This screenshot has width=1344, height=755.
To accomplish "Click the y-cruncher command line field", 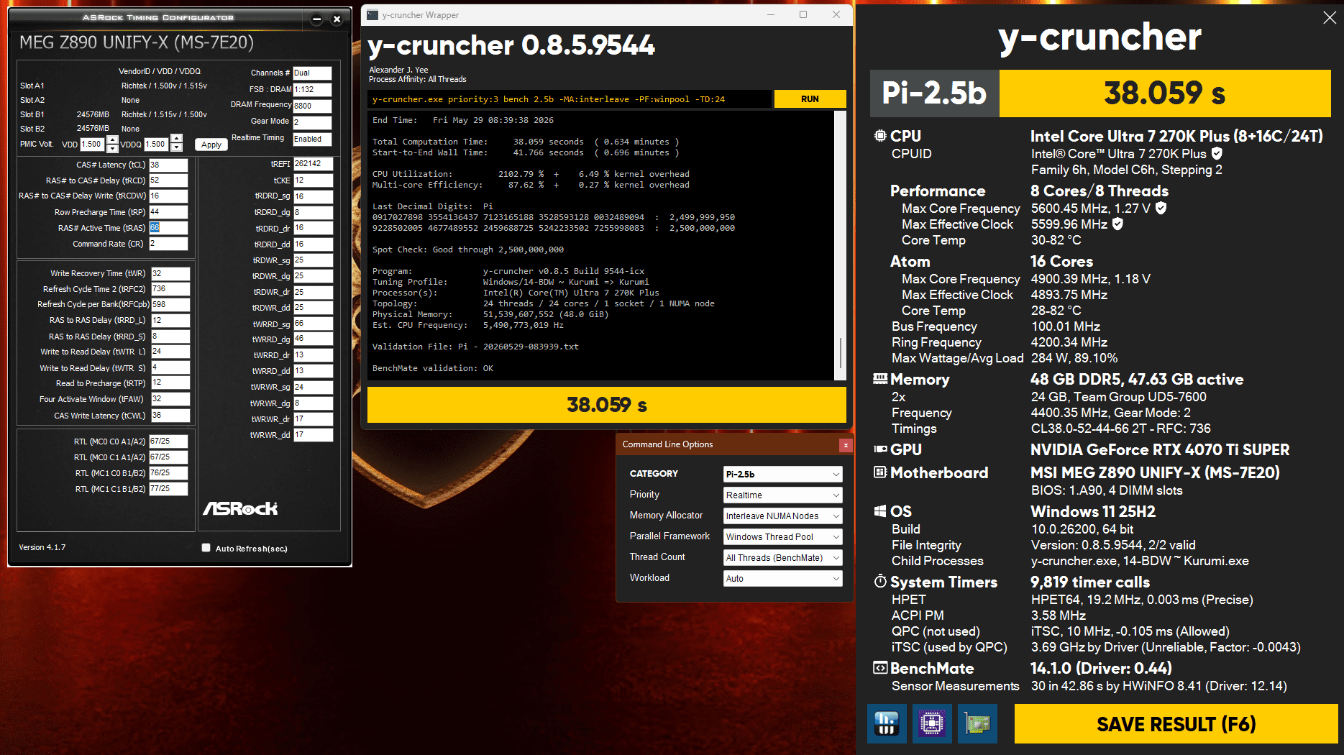I will click(x=570, y=99).
